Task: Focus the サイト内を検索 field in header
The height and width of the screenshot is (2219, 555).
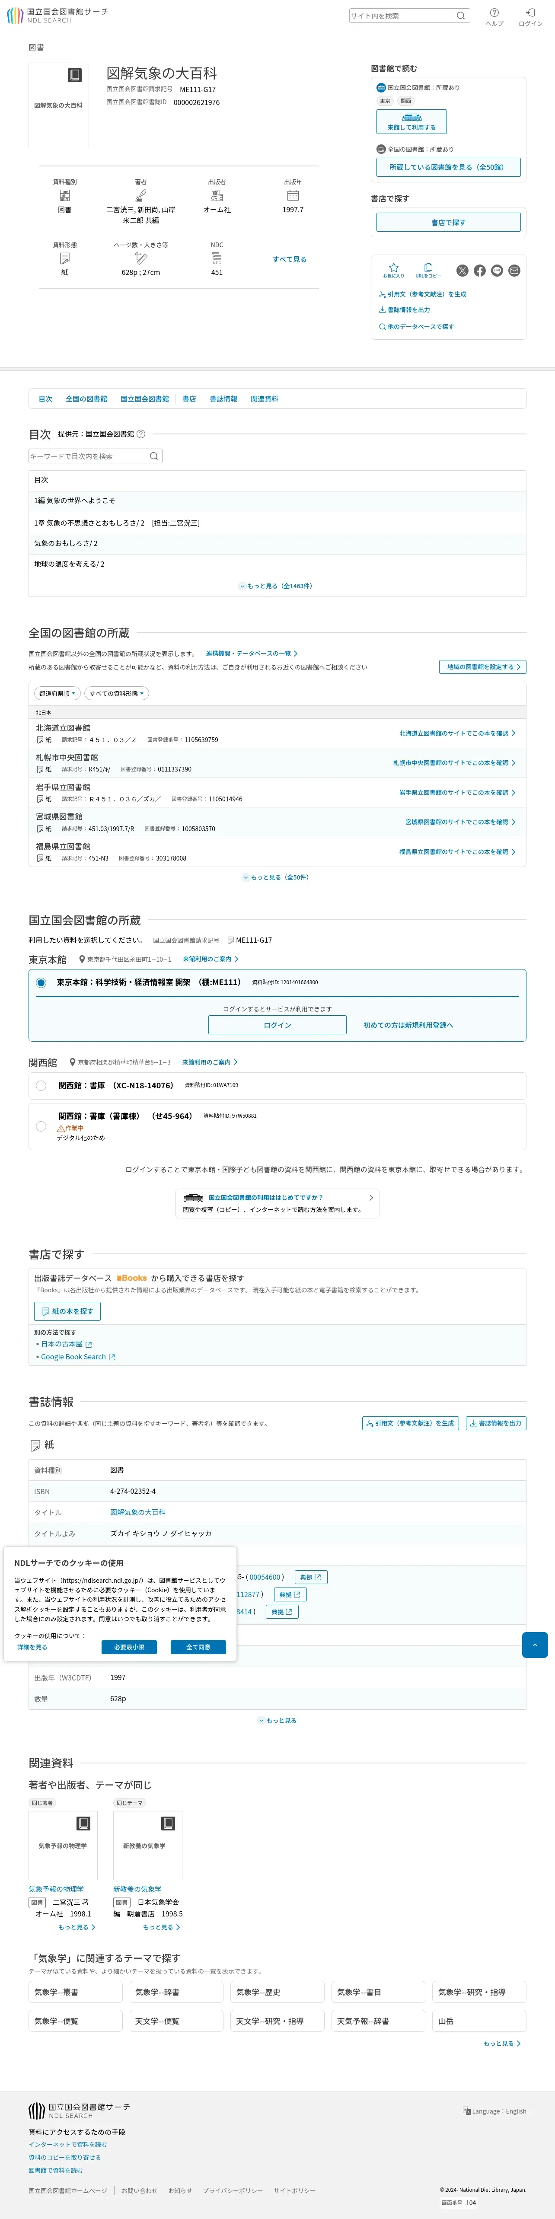Action: tap(401, 16)
